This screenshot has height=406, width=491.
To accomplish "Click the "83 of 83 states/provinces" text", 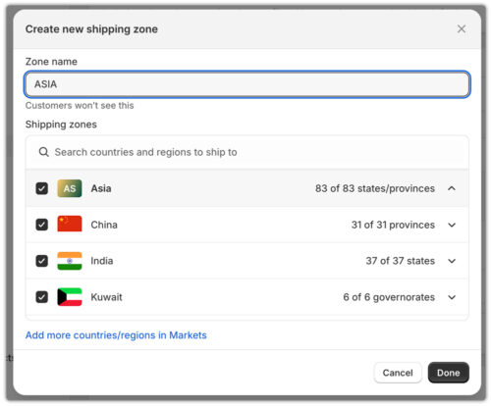I will tap(375, 188).
